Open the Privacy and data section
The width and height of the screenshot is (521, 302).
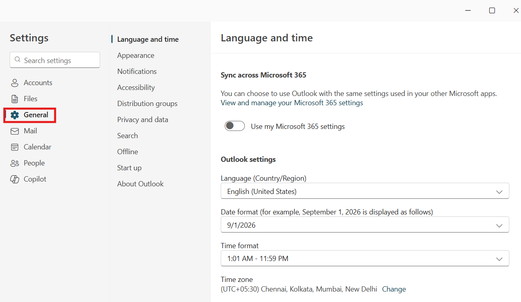coord(142,119)
